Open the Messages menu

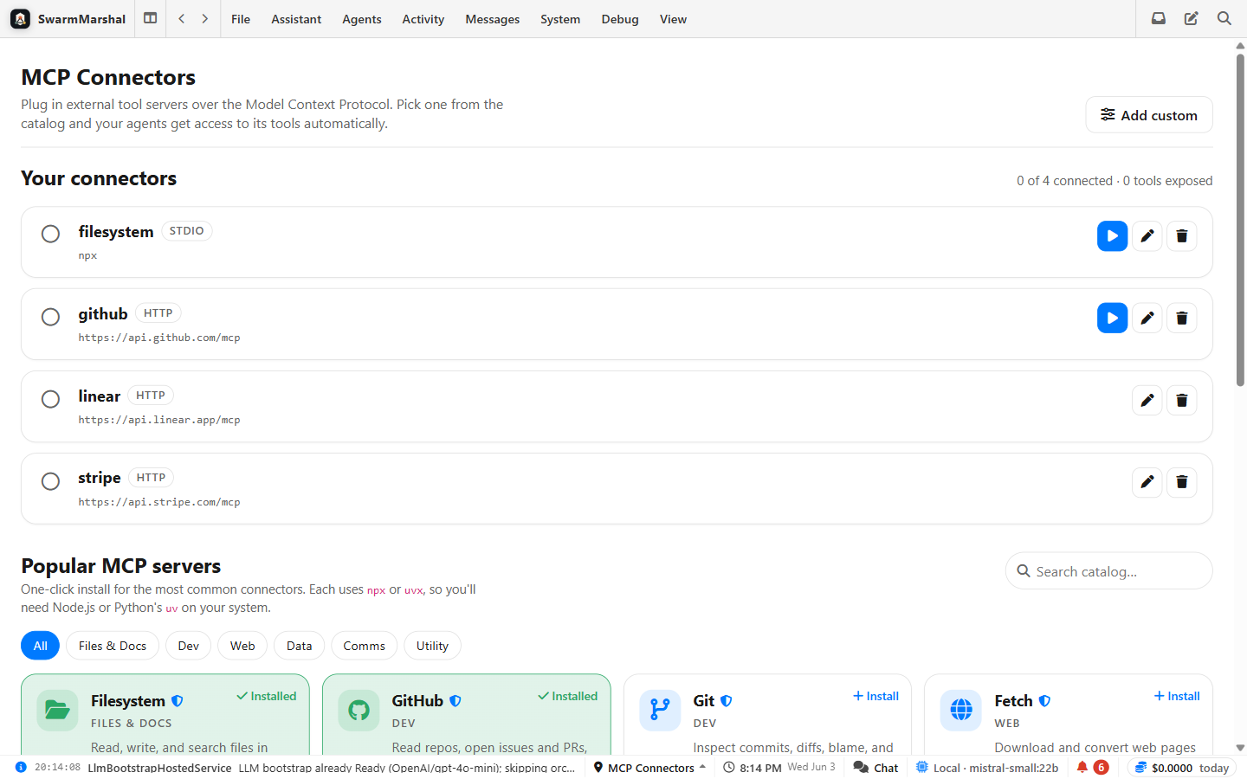493,19
